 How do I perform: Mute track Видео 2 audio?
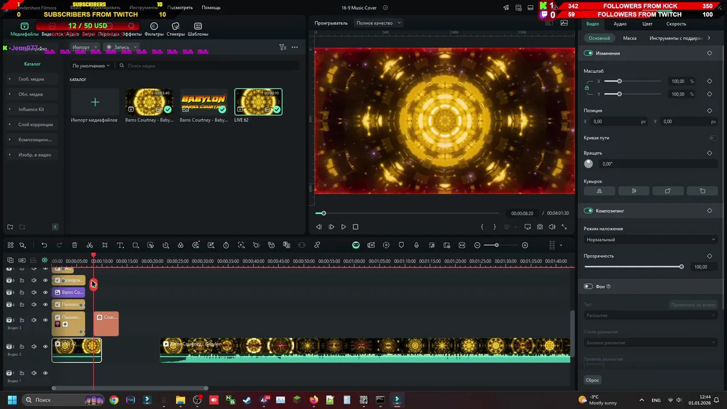click(34, 347)
